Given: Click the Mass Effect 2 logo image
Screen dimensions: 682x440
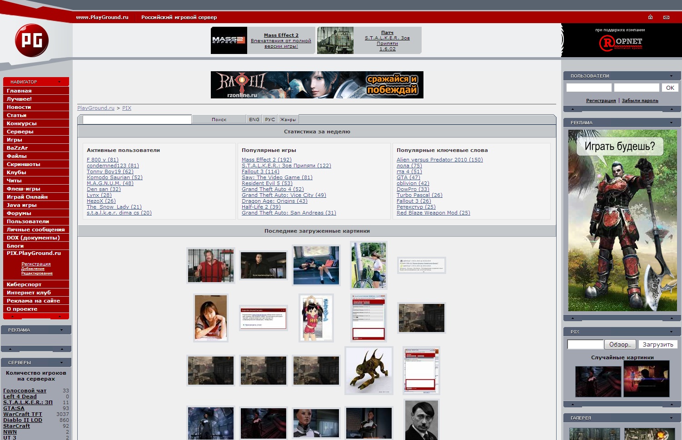Looking at the screenshot, I should [229, 40].
